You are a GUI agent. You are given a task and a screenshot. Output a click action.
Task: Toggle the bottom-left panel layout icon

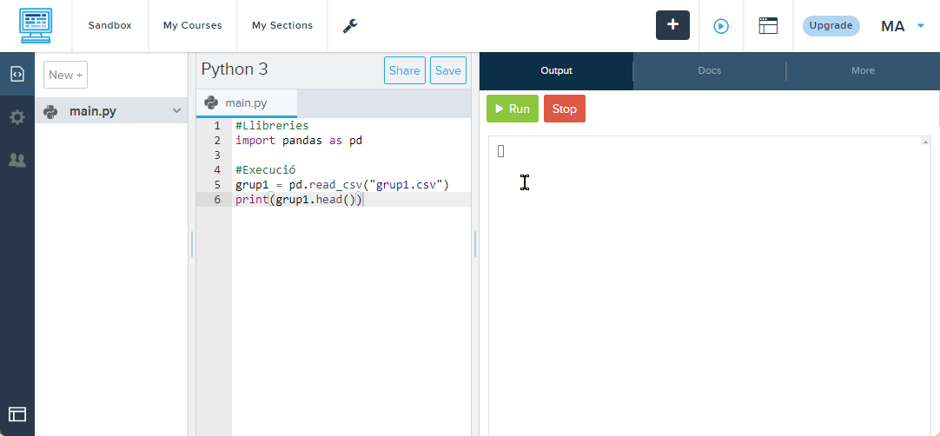coord(17,415)
